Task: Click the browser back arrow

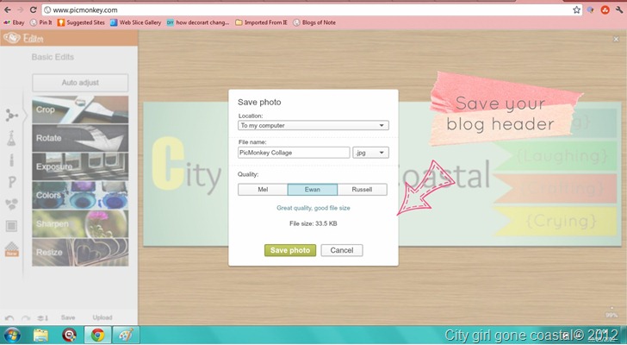Action: click(x=8, y=9)
